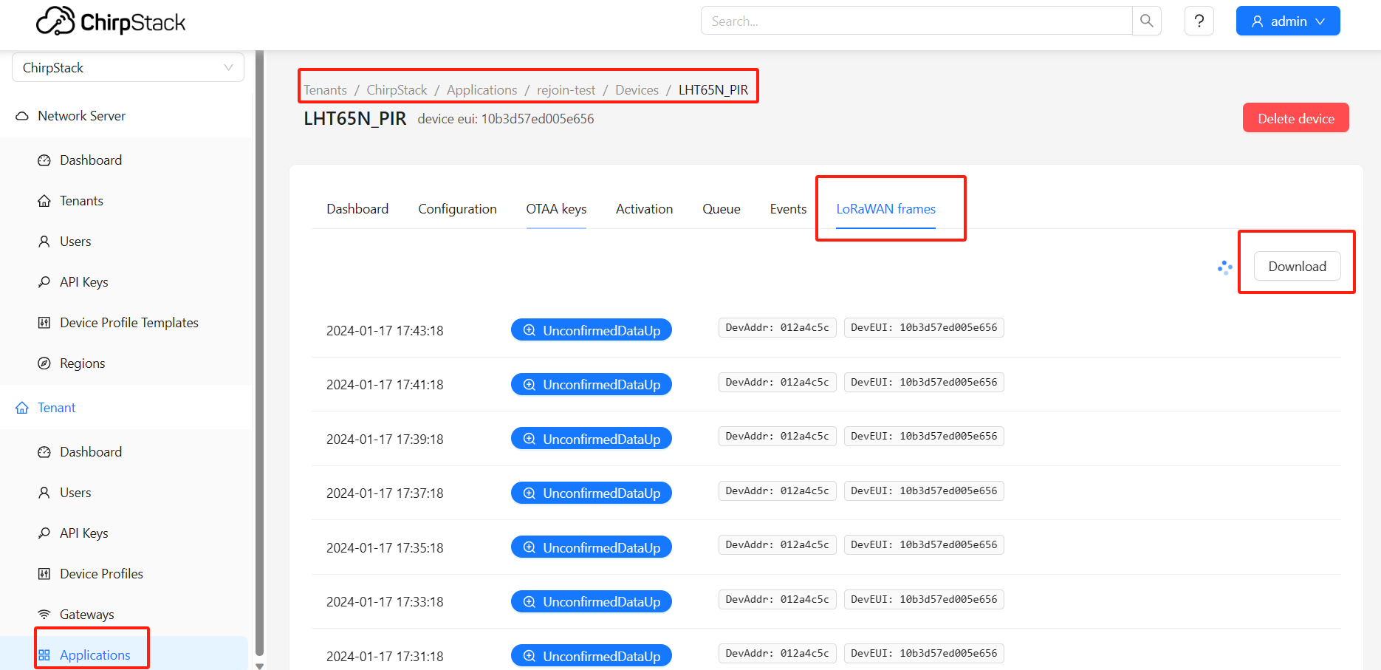Click the ChirpStack breadcrumb link

pyautogui.click(x=397, y=90)
